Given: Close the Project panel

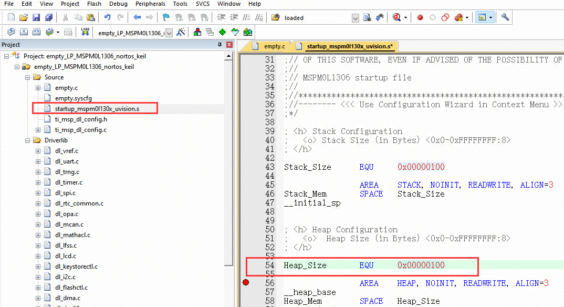Looking at the screenshot, I should point(228,45).
